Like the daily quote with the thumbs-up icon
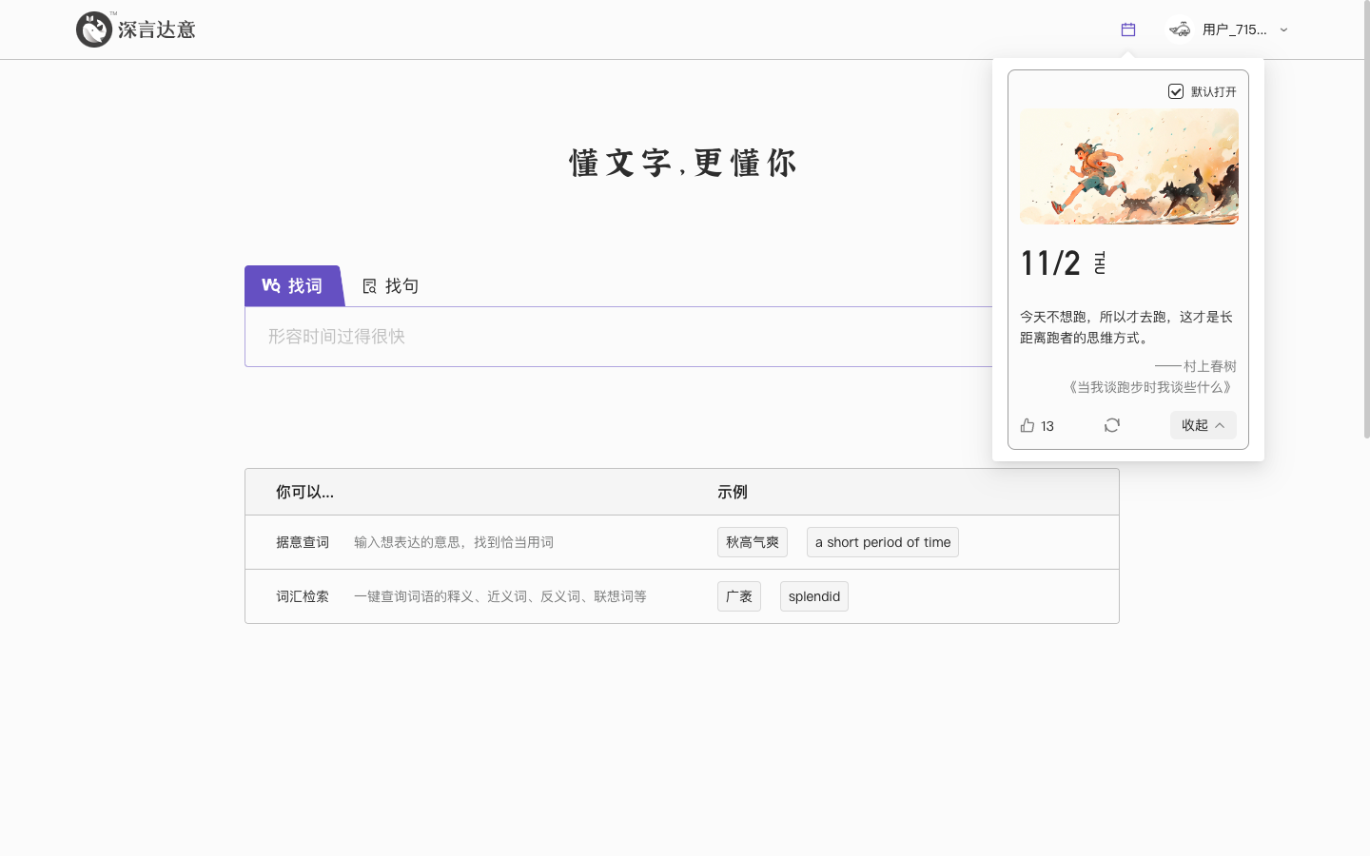 [x=1027, y=425]
